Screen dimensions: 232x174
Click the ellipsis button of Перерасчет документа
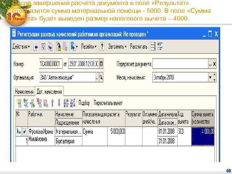click(x=210, y=64)
